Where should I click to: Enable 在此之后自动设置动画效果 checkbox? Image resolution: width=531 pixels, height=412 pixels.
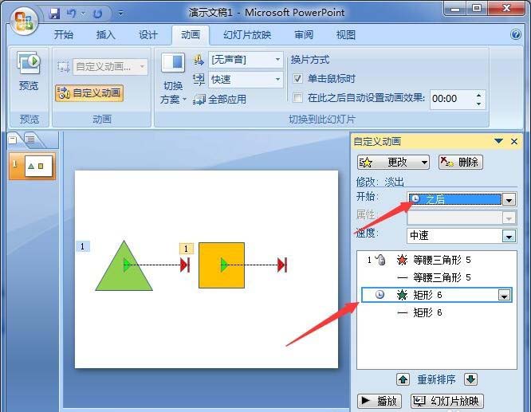pyautogui.click(x=297, y=98)
